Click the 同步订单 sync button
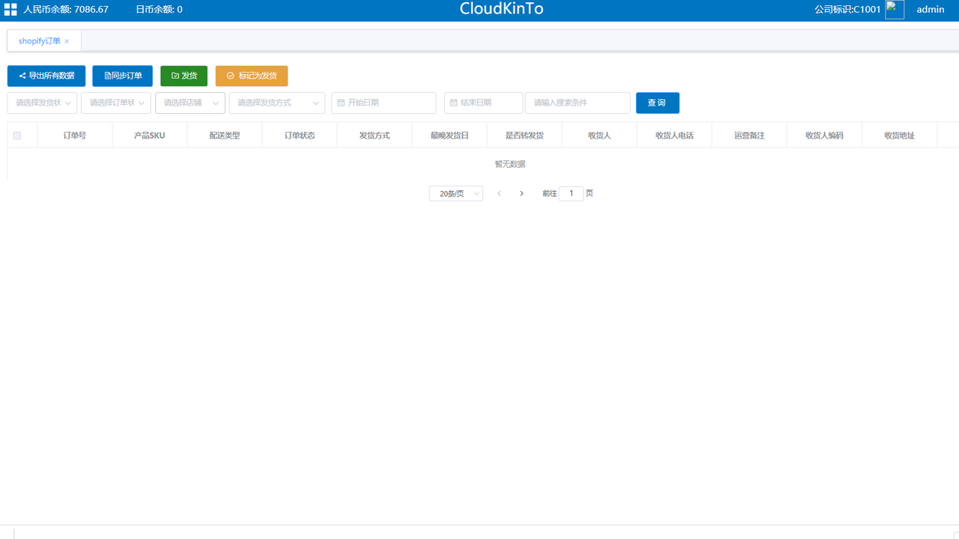Image resolution: width=959 pixels, height=539 pixels. (123, 76)
